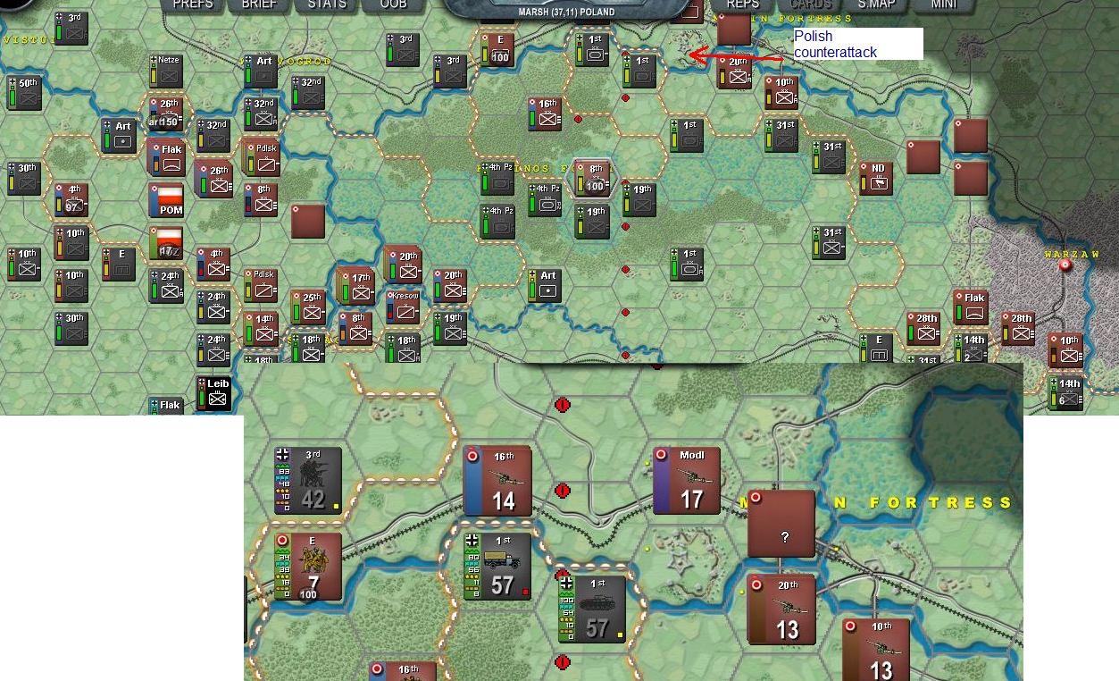Select the unknown question-mark Polish counter
1119x681 pixels.
point(781,524)
